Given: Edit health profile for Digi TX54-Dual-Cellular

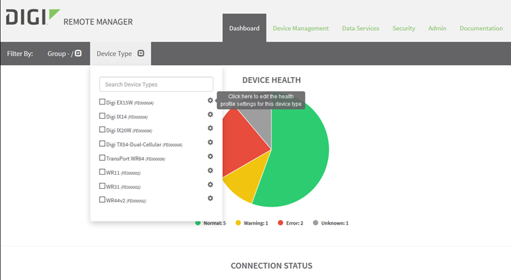Looking at the screenshot, I should point(210,142).
